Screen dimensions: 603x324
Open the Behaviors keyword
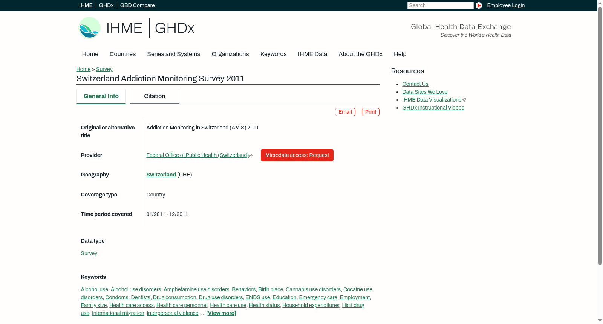pyautogui.click(x=244, y=289)
